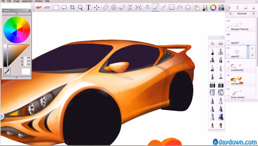Viewport: 258px width, 146px height.
Task: Hide the spec01 layer
Action: 228,35
